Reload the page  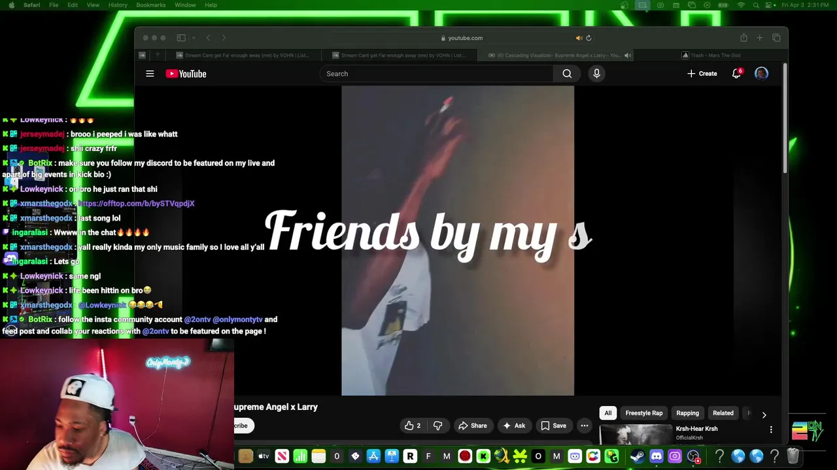coord(589,38)
